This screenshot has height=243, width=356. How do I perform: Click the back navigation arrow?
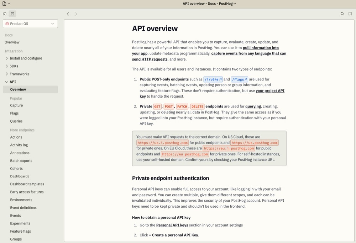coord(68,14)
